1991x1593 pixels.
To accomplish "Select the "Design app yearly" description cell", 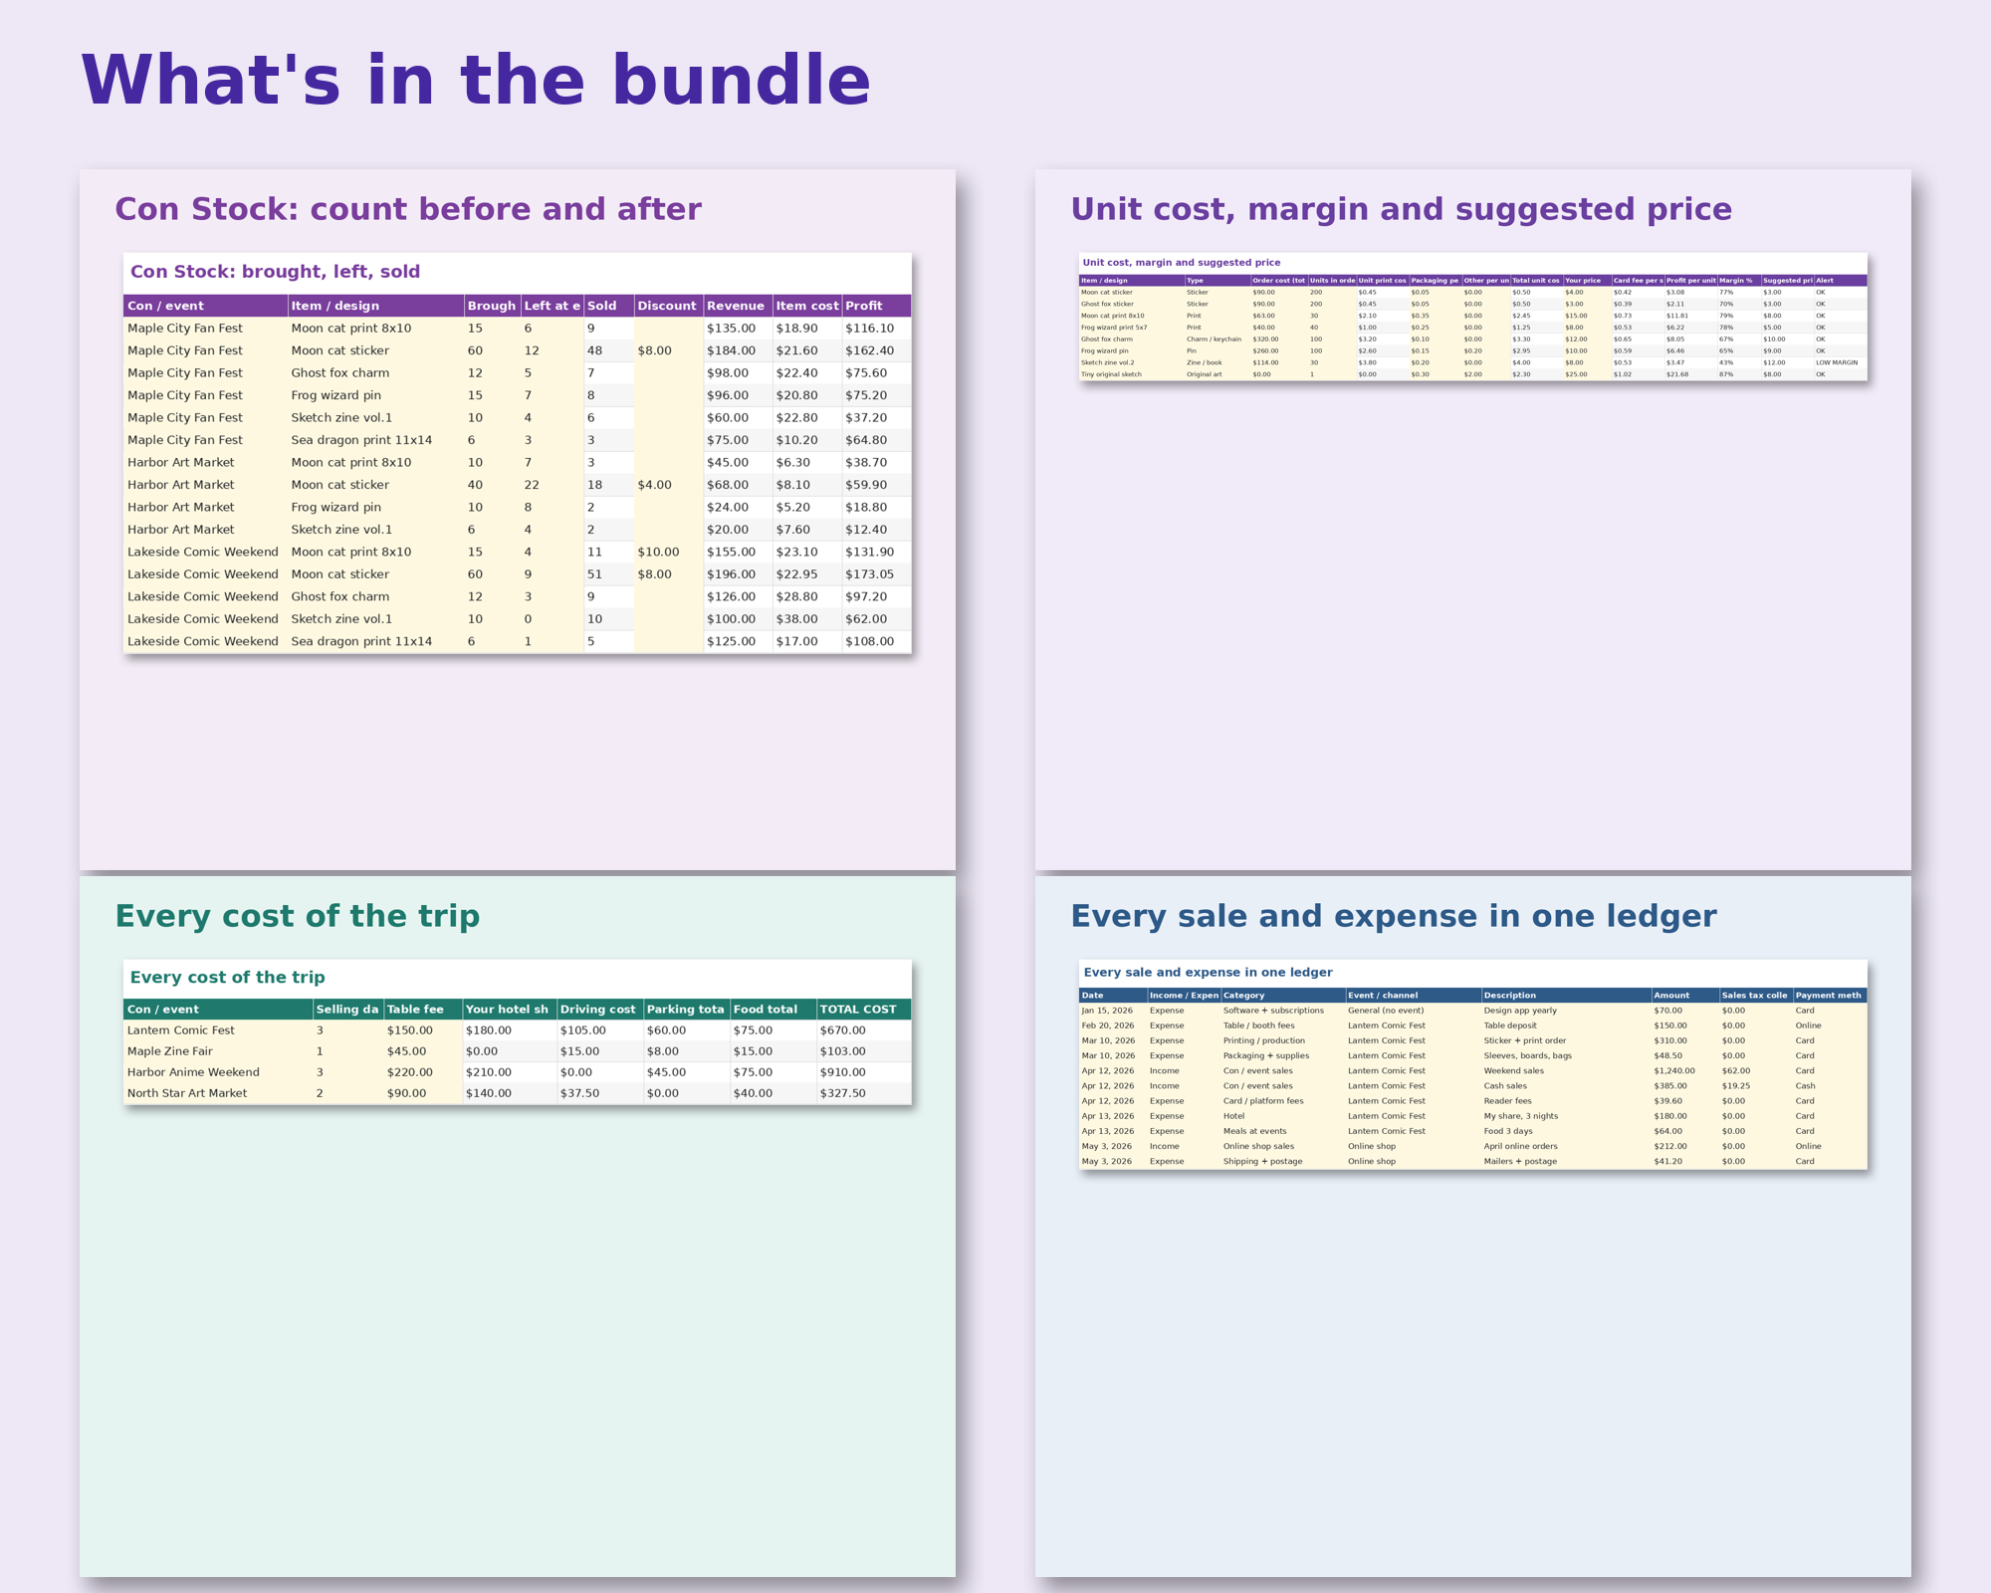I will coord(1566,1011).
